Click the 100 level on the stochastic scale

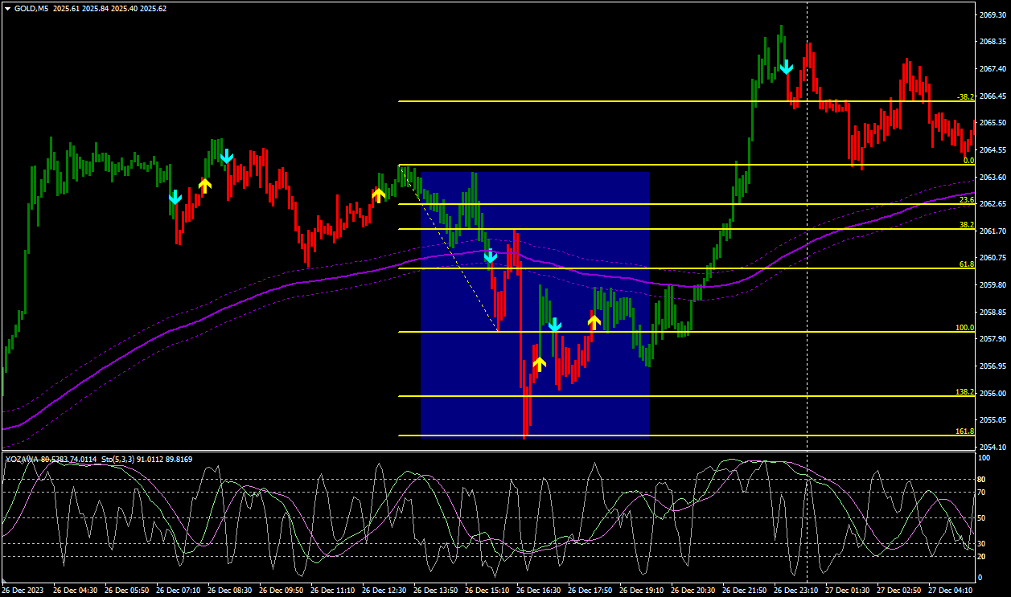[984, 457]
